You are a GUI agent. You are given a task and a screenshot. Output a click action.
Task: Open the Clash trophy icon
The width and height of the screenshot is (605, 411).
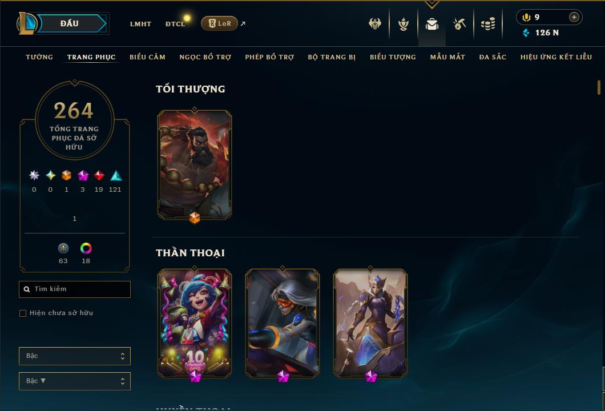pos(374,24)
